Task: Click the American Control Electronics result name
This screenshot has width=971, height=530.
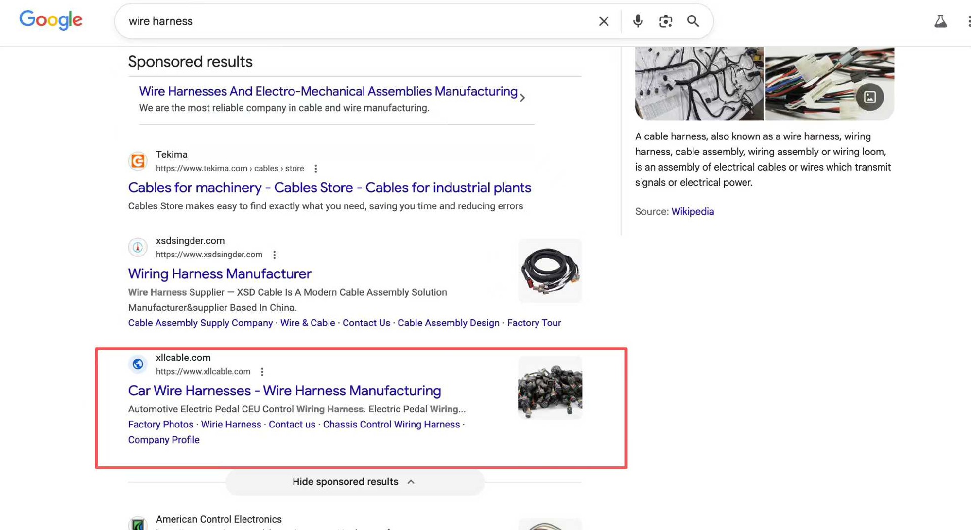Action: (218, 519)
